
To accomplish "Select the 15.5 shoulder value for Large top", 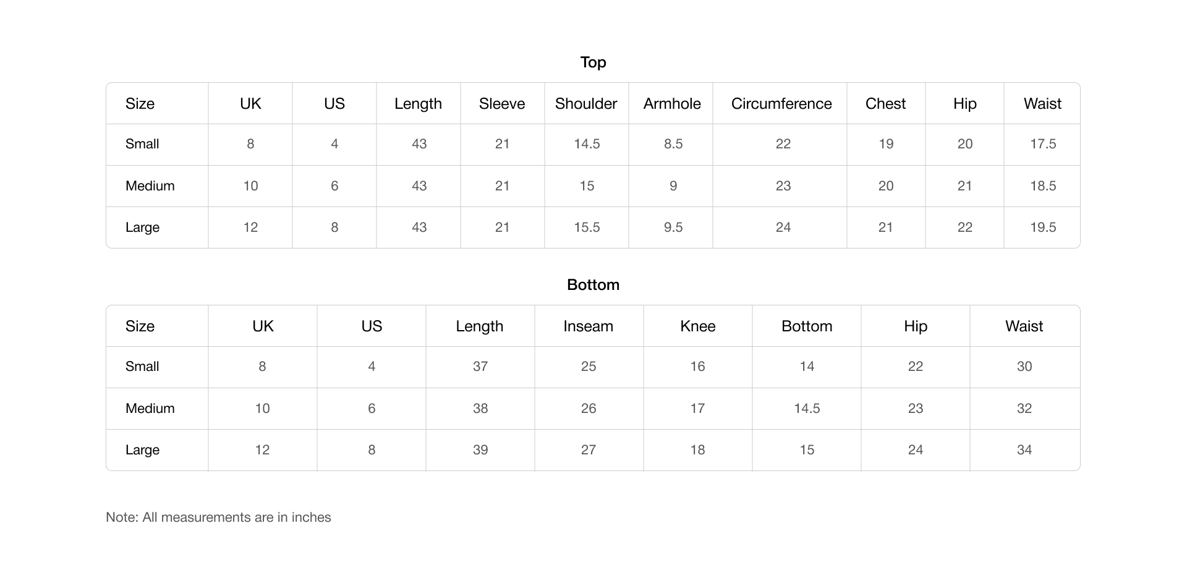I will click(587, 227).
